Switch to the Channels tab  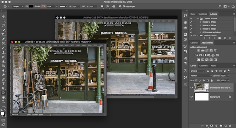pos(203,66)
